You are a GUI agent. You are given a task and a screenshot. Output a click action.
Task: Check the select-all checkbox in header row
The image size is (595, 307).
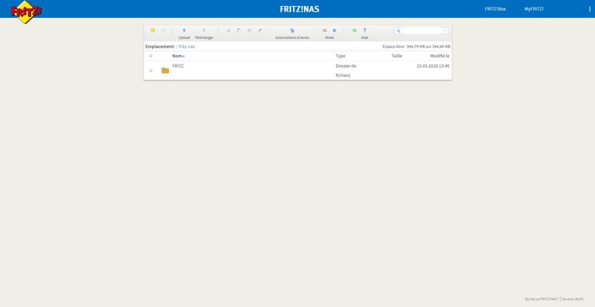tap(151, 56)
